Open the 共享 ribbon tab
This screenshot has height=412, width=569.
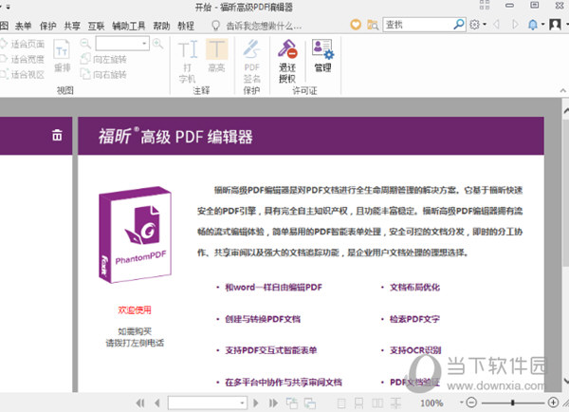coord(73,24)
